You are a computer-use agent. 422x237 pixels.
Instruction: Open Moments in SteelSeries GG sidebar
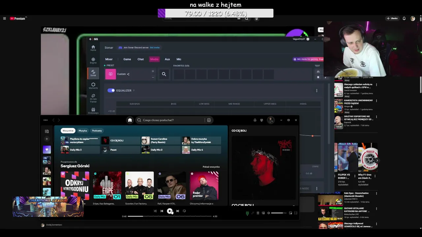click(93, 86)
